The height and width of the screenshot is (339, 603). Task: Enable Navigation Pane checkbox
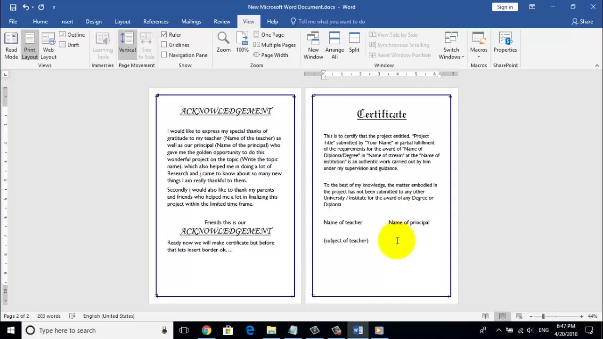(x=164, y=55)
